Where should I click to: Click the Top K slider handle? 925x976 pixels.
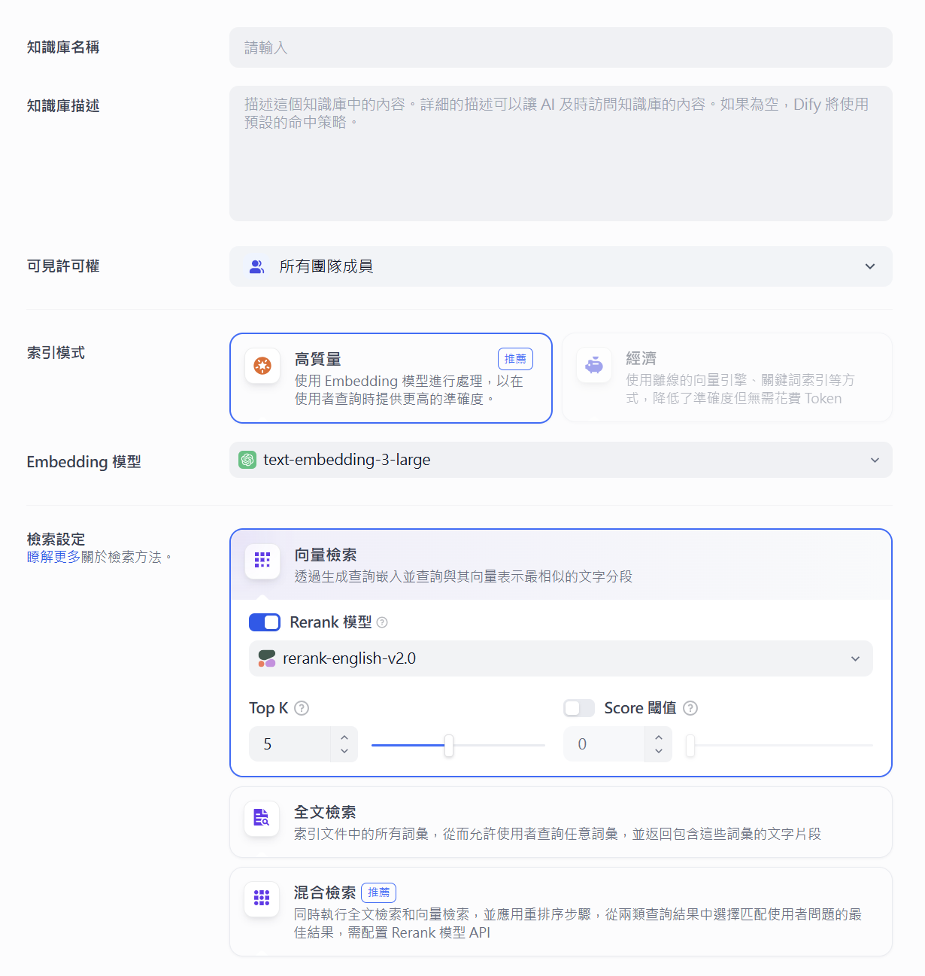449,745
